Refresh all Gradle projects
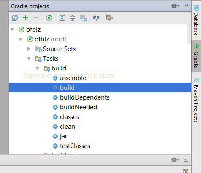The height and width of the screenshot is (173, 201). [x=15, y=18]
